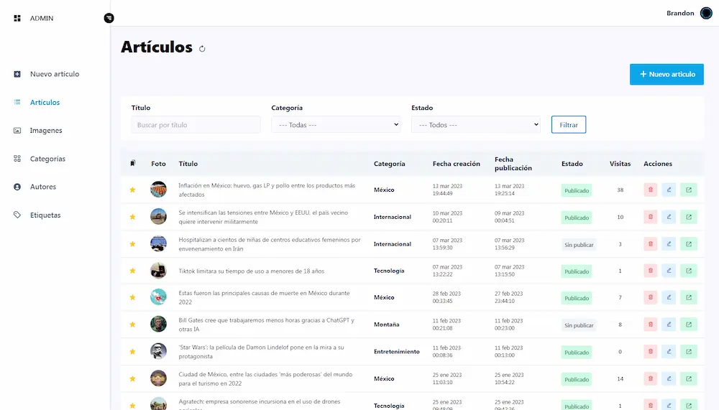Toggle featured star for Inflación en México article
719x410 pixels.
(132, 190)
